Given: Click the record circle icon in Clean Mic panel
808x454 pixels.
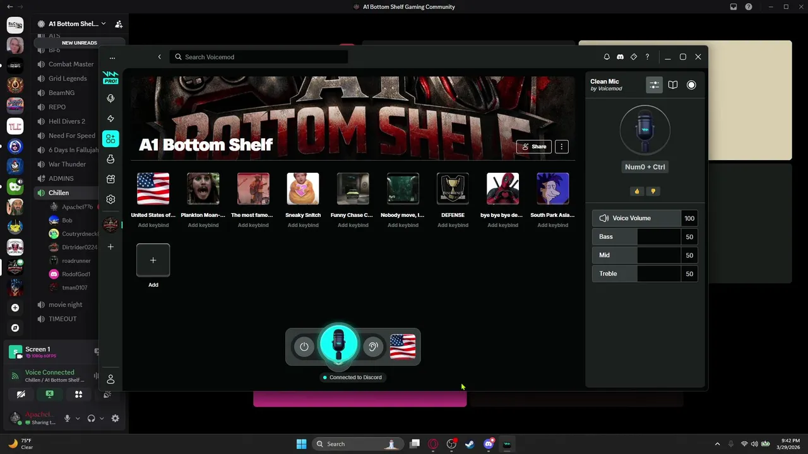Looking at the screenshot, I should pos(691,84).
